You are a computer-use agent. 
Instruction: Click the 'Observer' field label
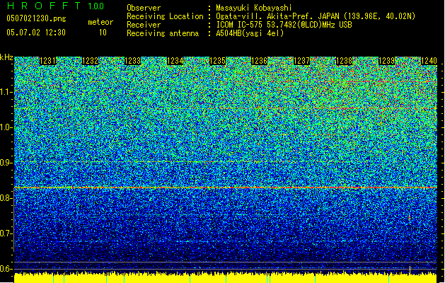click(x=144, y=8)
